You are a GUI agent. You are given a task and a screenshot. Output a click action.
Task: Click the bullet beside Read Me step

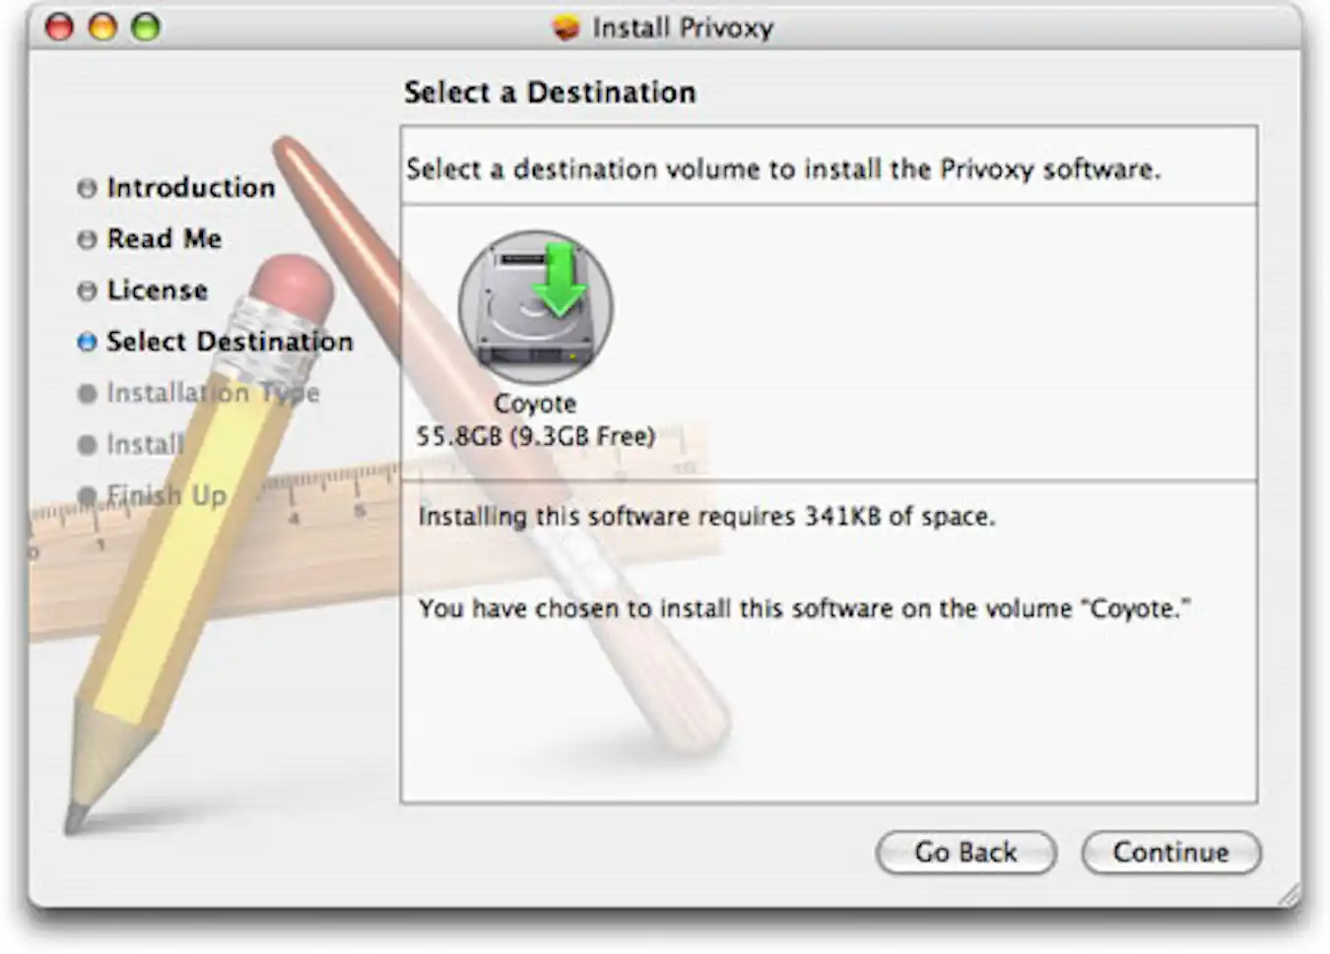(x=87, y=239)
